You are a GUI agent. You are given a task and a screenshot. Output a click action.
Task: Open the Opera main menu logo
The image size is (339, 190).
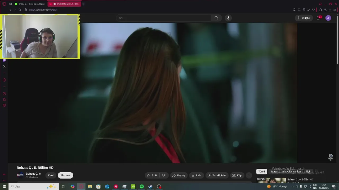point(4,4)
